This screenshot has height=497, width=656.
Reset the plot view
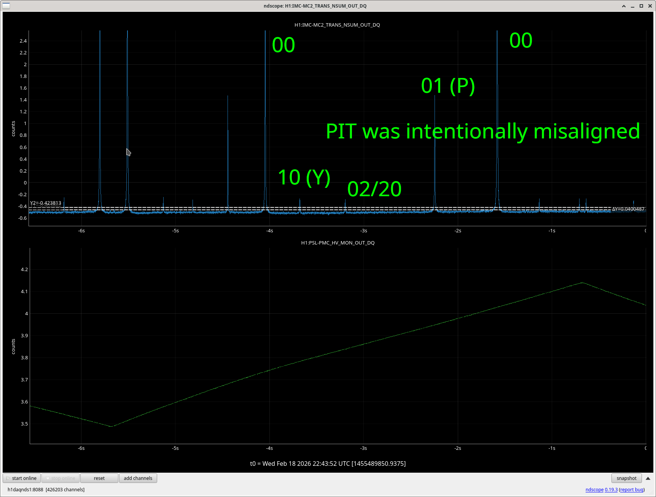coord(99,478)
